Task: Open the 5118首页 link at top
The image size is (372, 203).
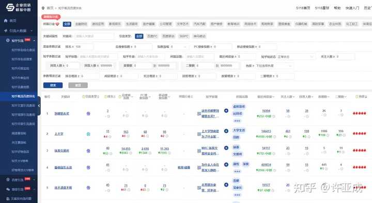Action: 303,8
